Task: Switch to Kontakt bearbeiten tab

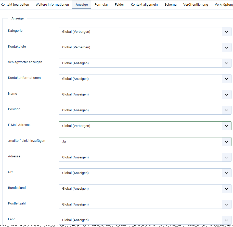Action: coord(15,5)
